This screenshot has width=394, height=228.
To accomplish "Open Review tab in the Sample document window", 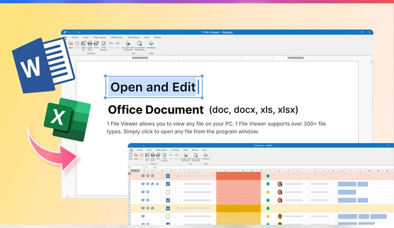I will click(x=157, y=37).
